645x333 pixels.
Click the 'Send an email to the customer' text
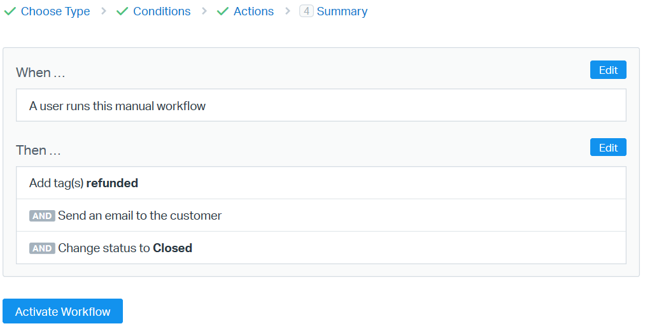[x=139, y=216]
